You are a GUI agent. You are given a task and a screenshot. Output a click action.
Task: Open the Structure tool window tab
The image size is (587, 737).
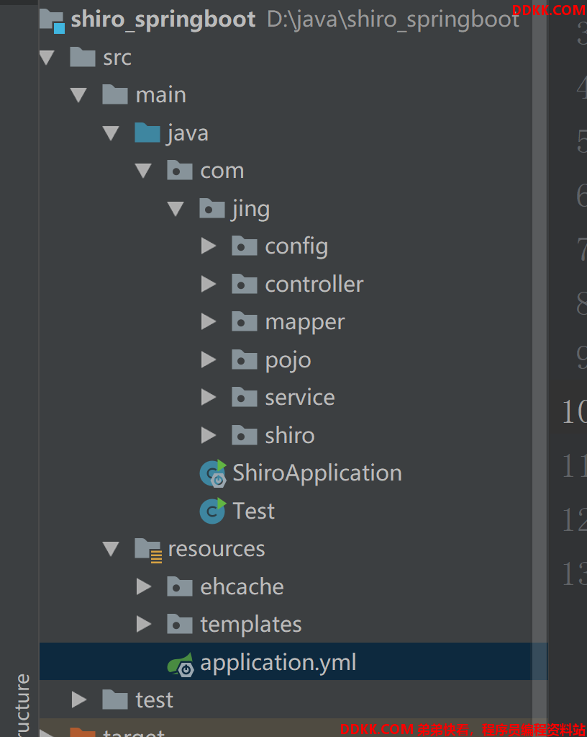point(22,704)
